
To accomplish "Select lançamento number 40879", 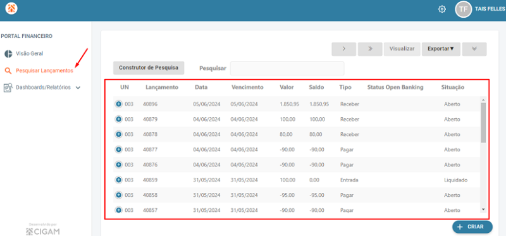I will point(151,120).
